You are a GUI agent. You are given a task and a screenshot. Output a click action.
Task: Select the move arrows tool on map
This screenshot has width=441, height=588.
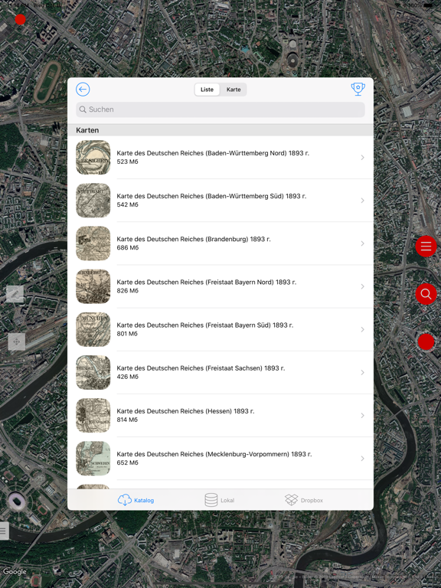point(17,341)
